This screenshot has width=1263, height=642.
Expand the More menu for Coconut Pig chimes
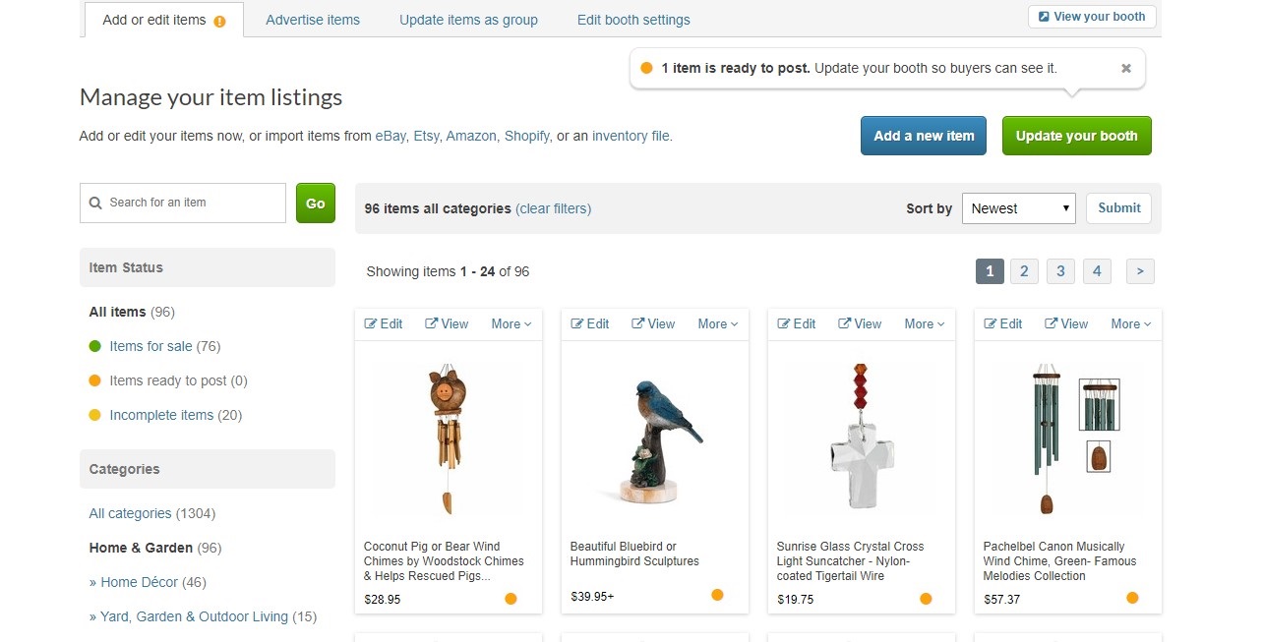(511, 323)
